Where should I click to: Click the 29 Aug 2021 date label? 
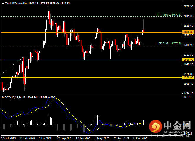pyautogui.click(x=121, y=138)
